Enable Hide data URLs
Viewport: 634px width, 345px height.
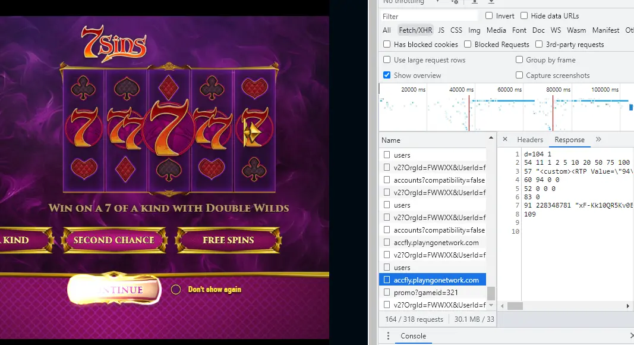coord(524,16)
